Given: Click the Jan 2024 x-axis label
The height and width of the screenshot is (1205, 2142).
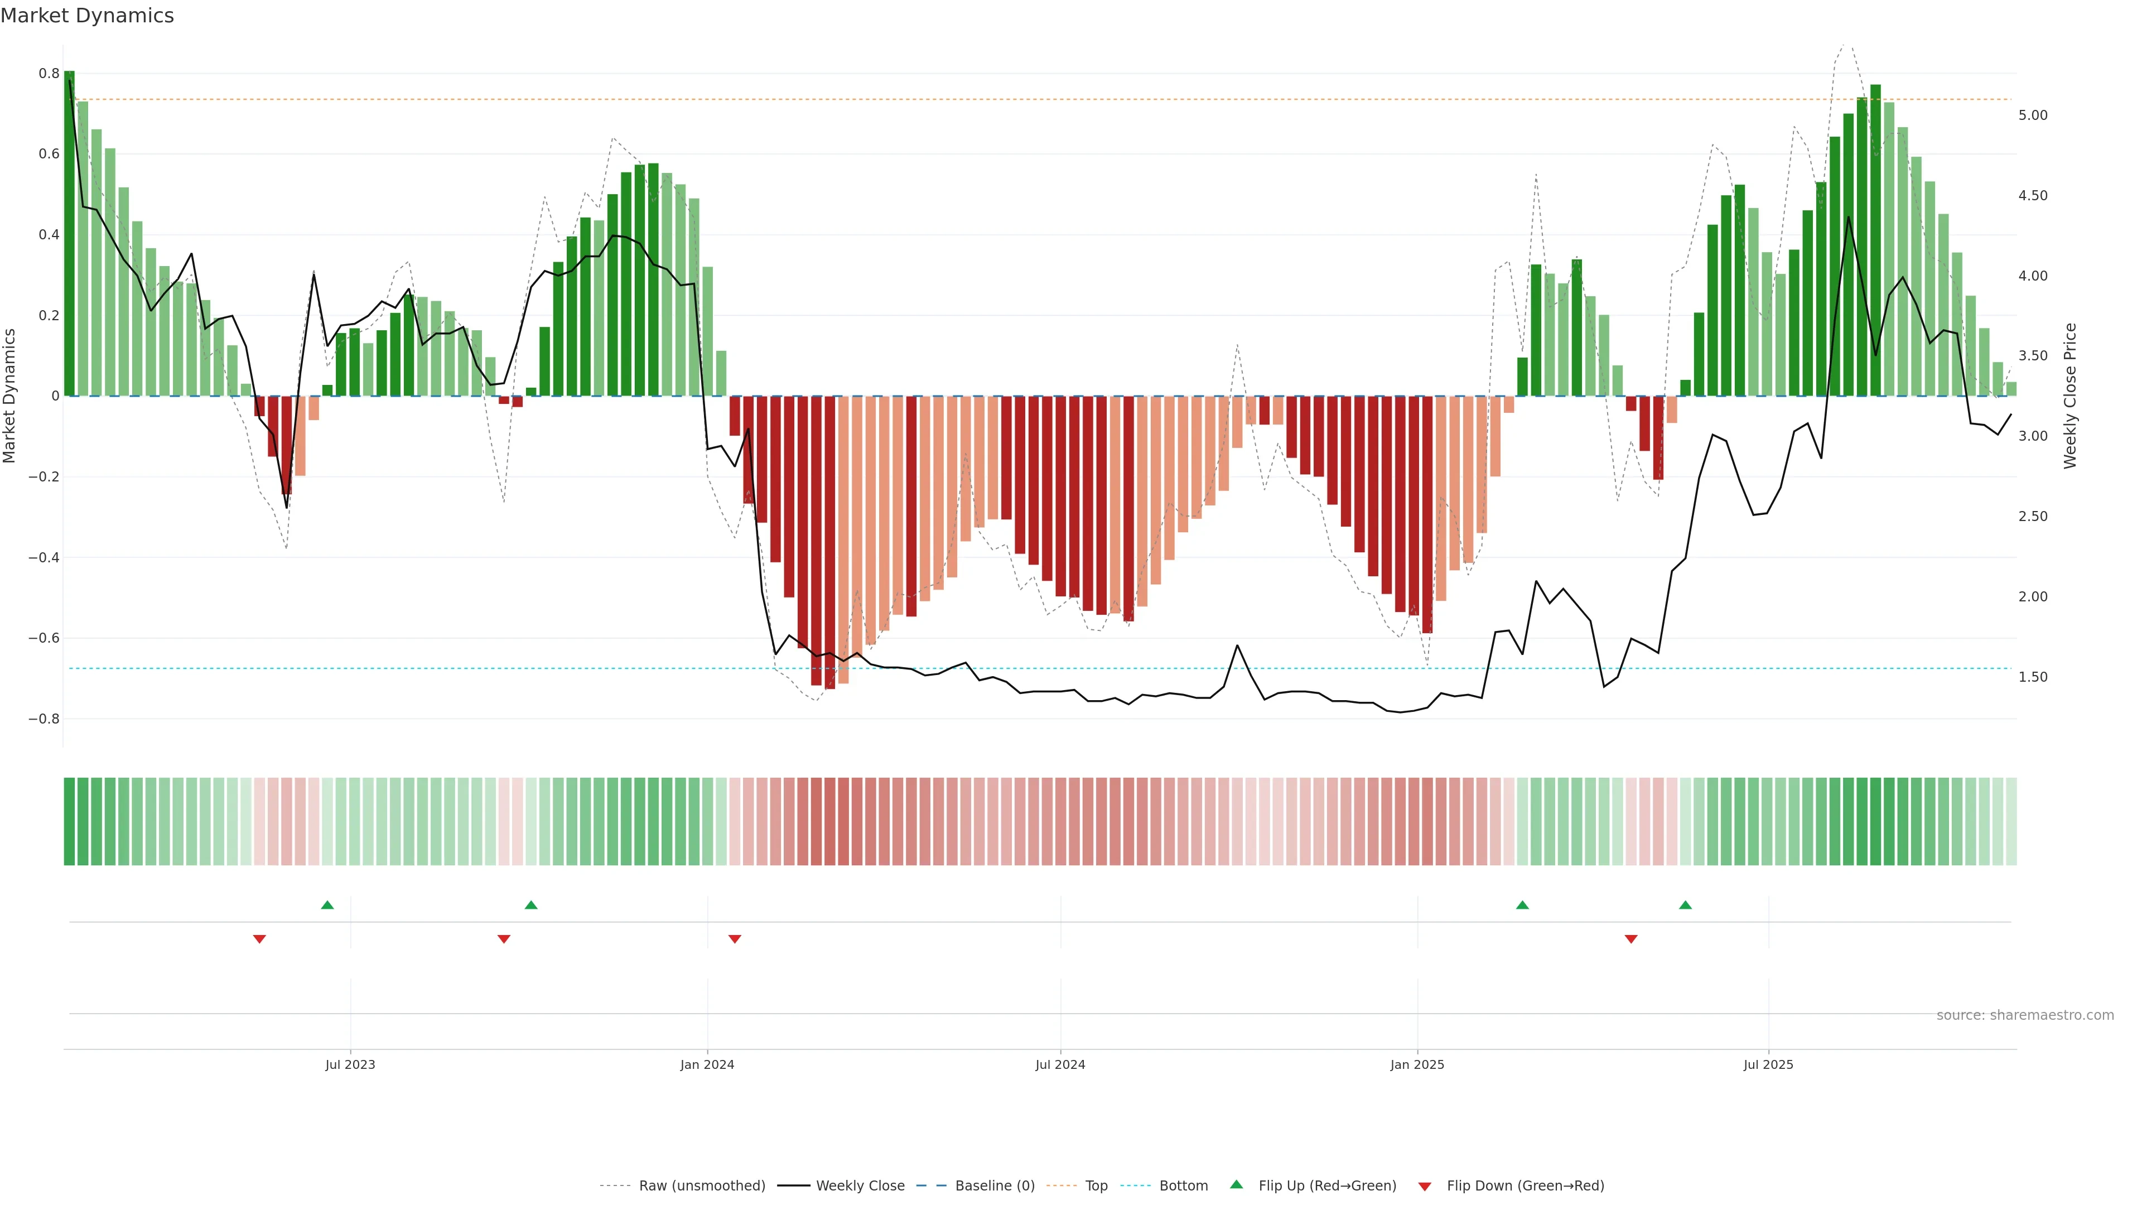Looking at the screenshot, I should point(707,1064).
